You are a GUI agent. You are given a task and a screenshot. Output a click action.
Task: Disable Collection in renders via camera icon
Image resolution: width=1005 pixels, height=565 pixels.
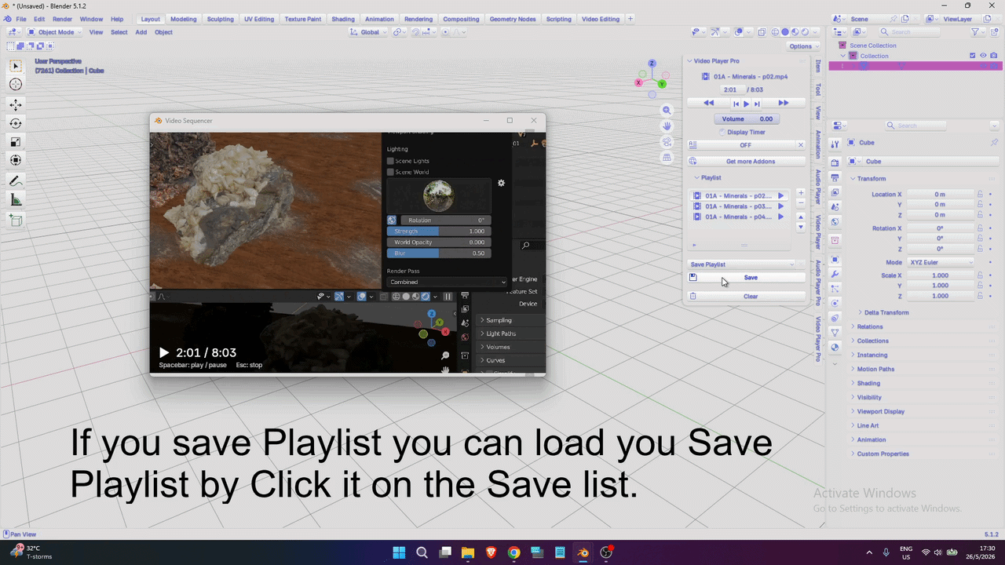(x=994, y=56)
